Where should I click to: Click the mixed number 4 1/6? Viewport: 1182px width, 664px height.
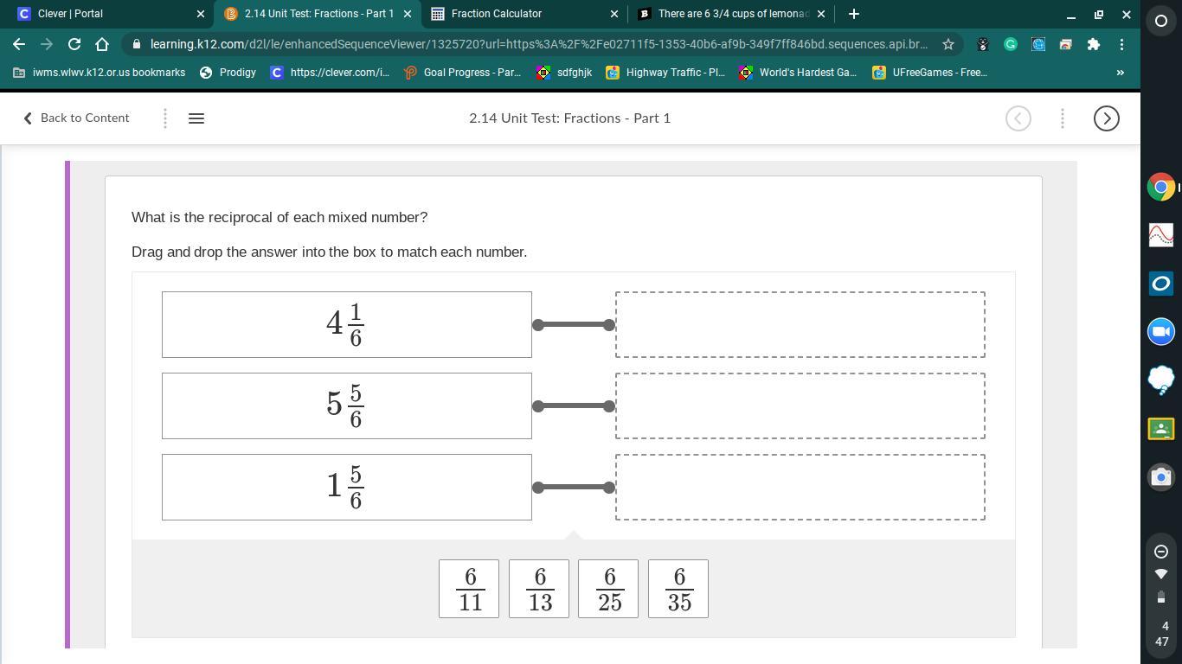347,324
